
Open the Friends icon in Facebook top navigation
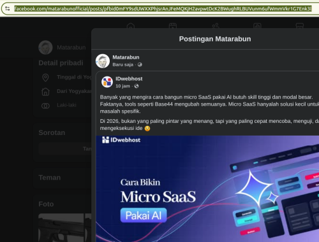point(216,26)
